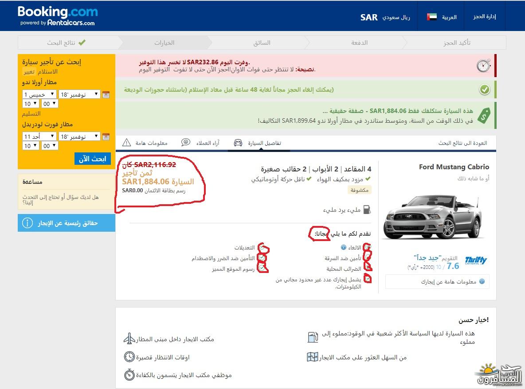Open drop-off day dropdown showing أحد 11
525x389 pixels.
(39, 136)
